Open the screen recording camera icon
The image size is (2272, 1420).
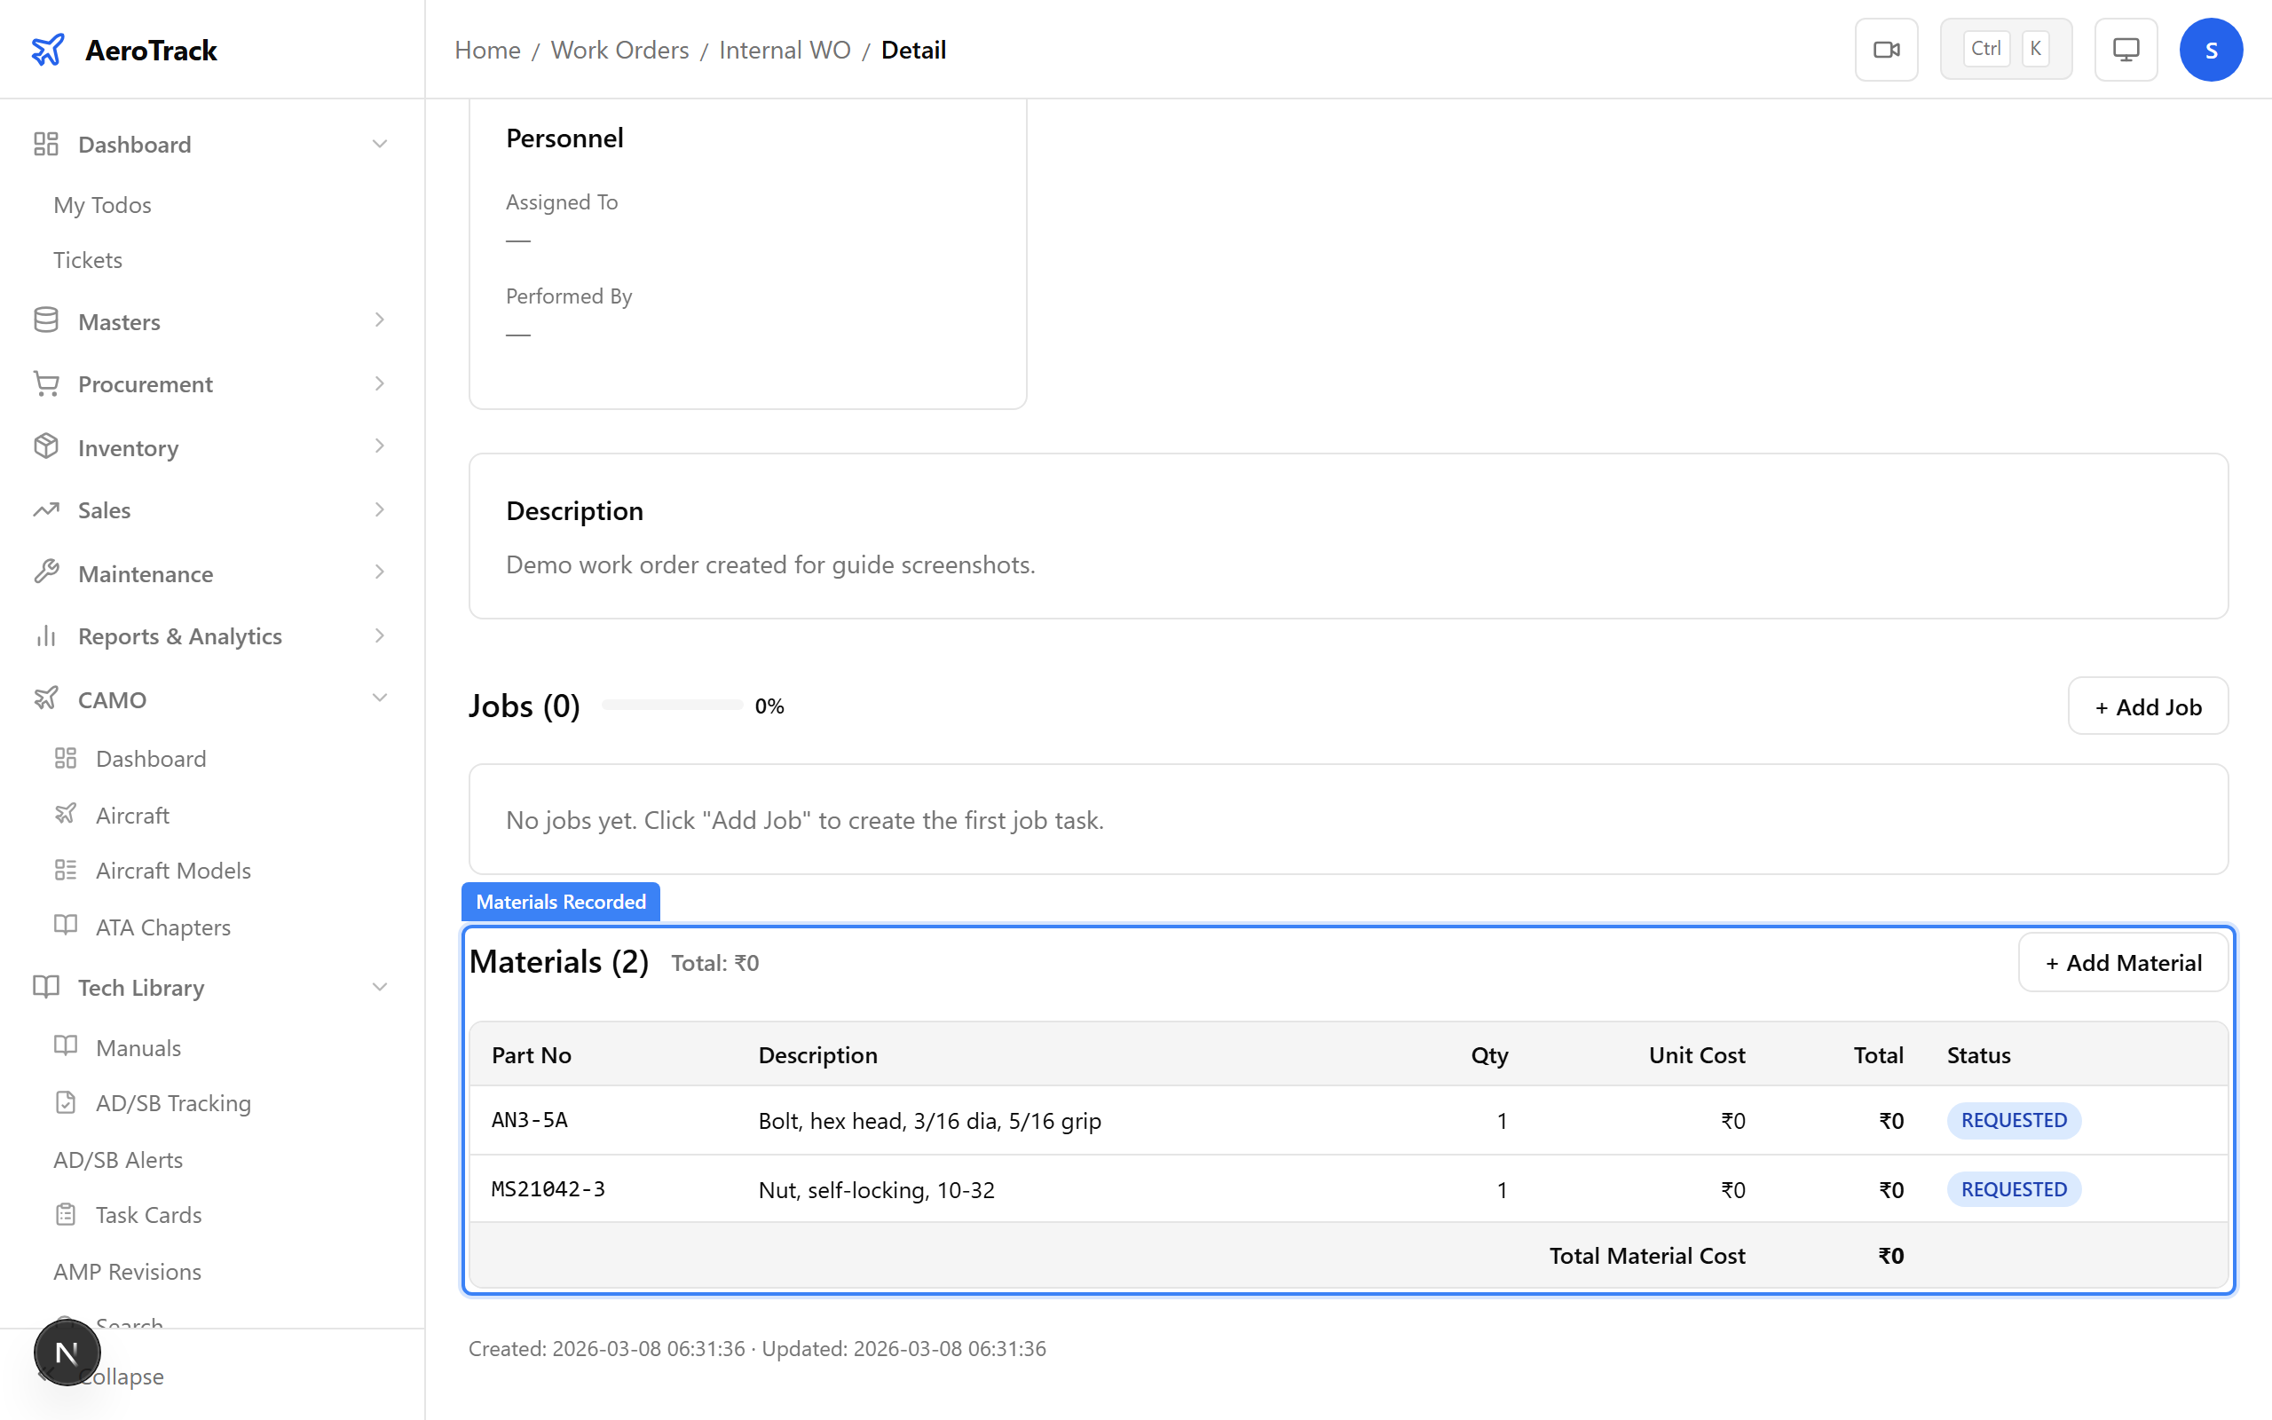pos(1886,49)
